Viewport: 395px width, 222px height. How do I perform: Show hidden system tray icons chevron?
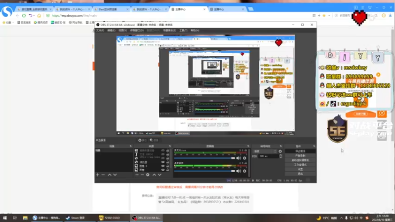[x=341, y=218]
